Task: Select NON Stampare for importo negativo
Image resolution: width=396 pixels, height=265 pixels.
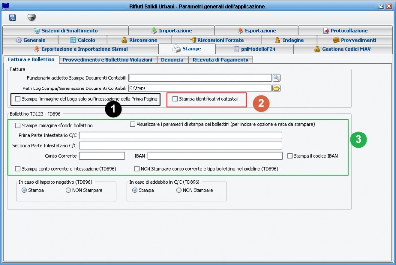Action: coord(68,190)
